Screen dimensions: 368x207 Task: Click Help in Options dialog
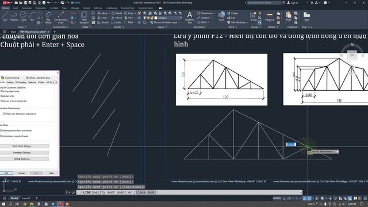[51, 173]
